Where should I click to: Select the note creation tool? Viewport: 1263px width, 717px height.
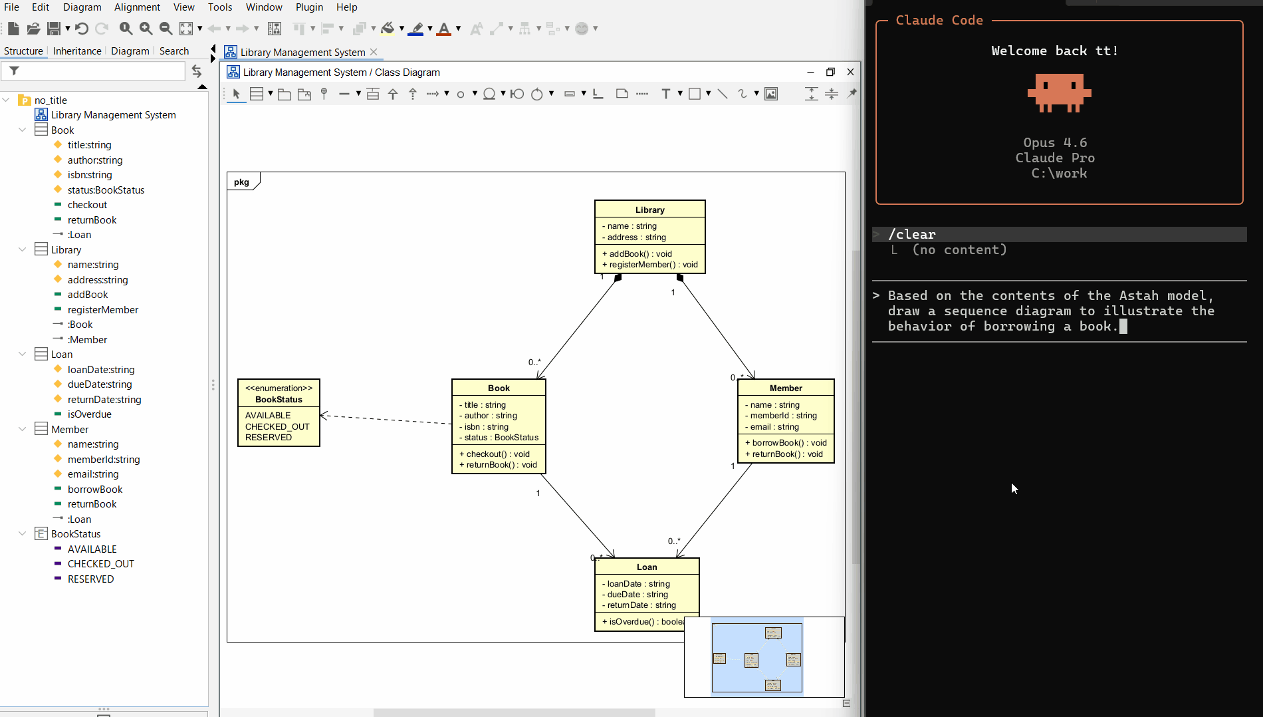click(622, 94)
